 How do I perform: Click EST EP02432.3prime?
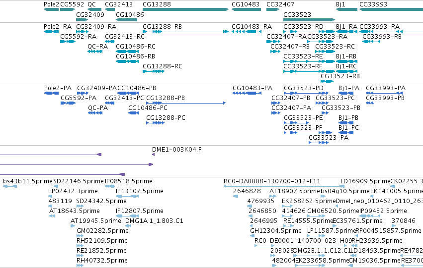tap(73, 191)
